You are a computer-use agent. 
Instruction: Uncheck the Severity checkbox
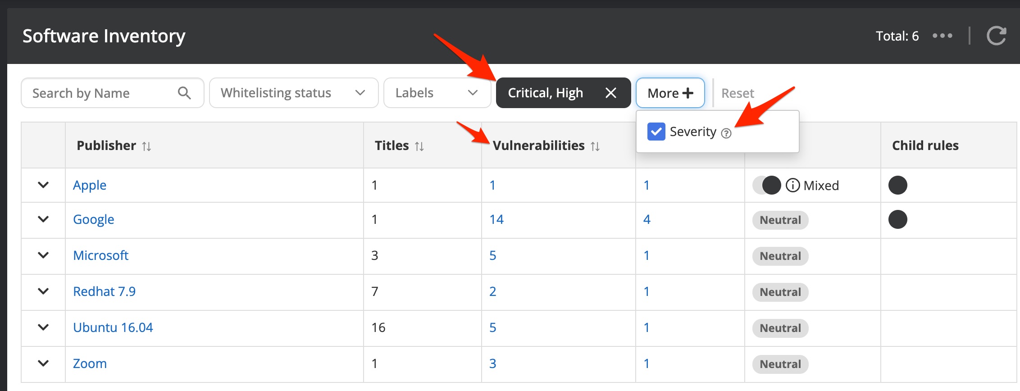tap(656, 132)
